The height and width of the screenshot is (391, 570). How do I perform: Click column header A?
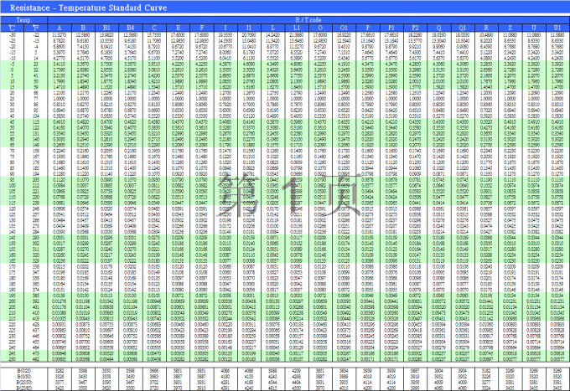(60, 26)
